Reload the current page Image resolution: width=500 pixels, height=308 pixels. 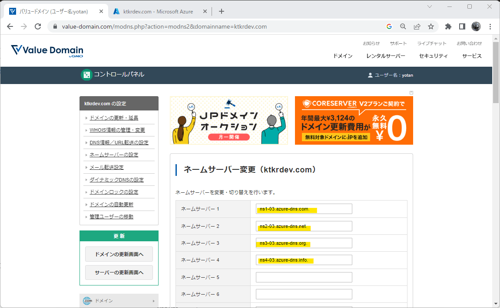click(x=38, y=26)
